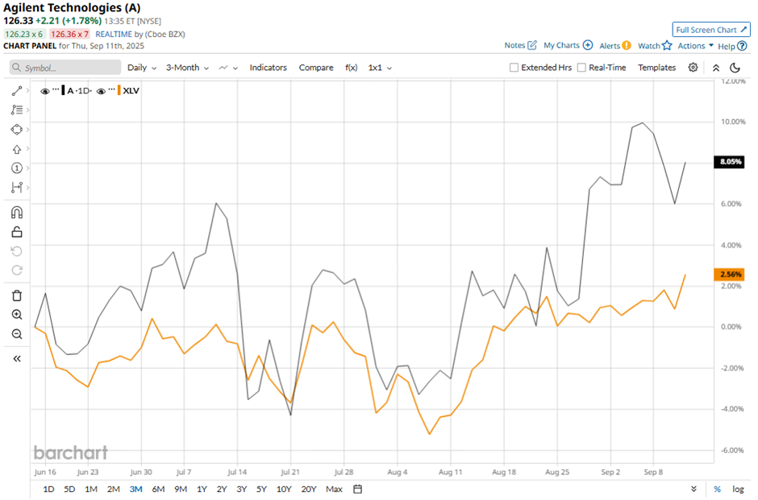Open the Actions dropdown menu
758x500 pixels.
(x=695, y=46)
